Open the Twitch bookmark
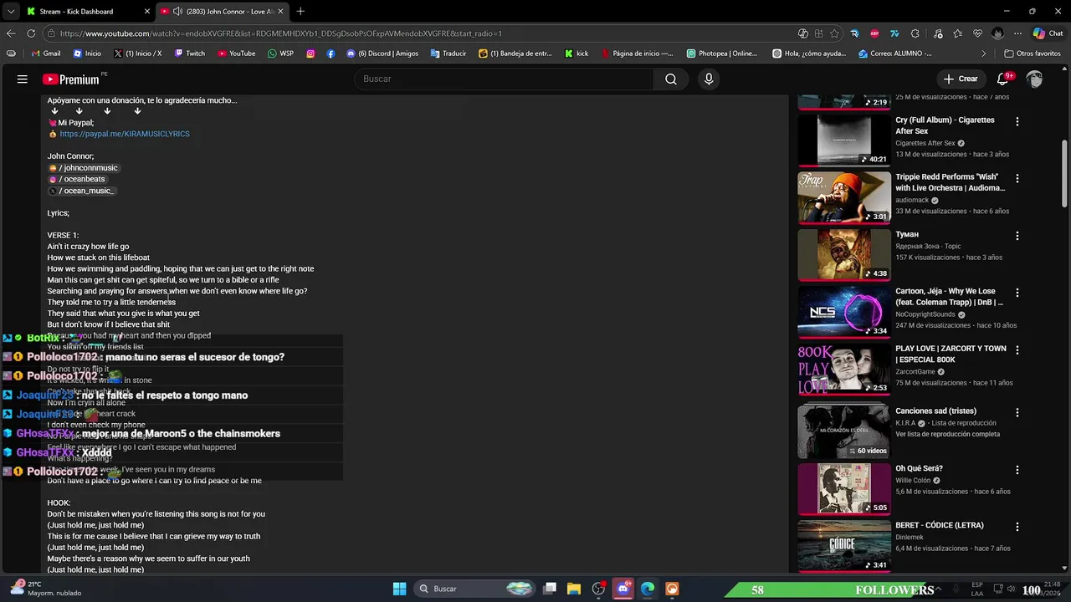 tap(190, 54)
